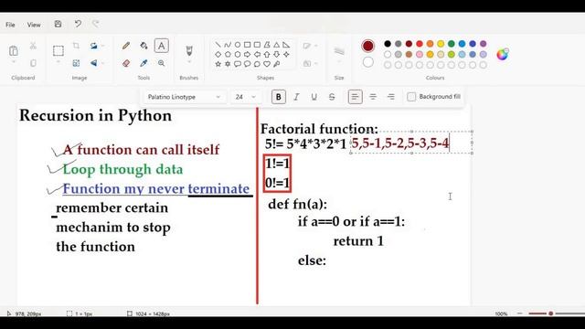Select the Text tool
Image resolution: width=585 pixels, height=329 pixels.
(161, 46)
